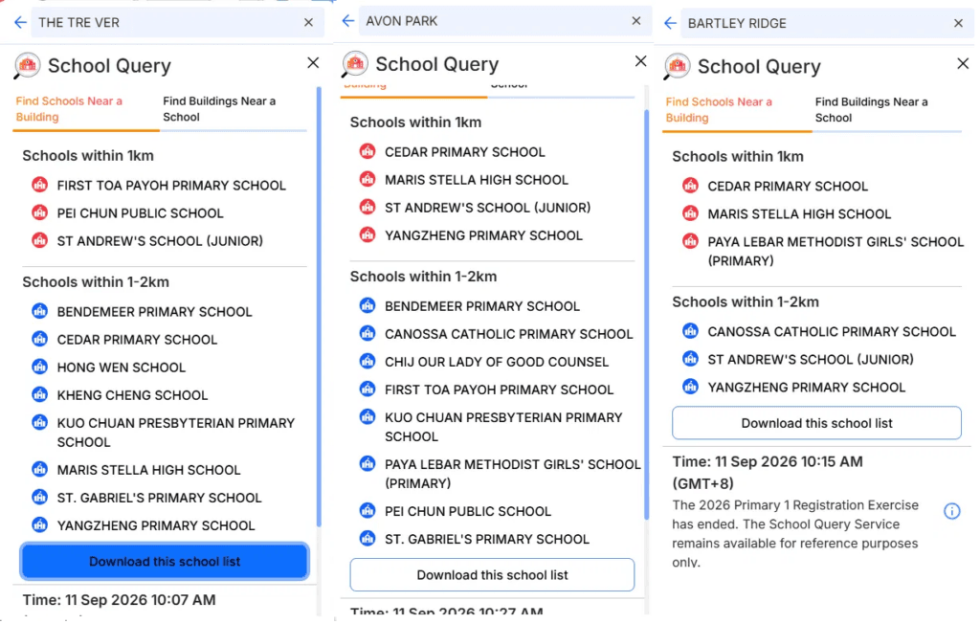The height and width of the screenshot is (624, 980).
Task: Click scrollbar in AVON PARK panel
Action: (x=646, y=315)
